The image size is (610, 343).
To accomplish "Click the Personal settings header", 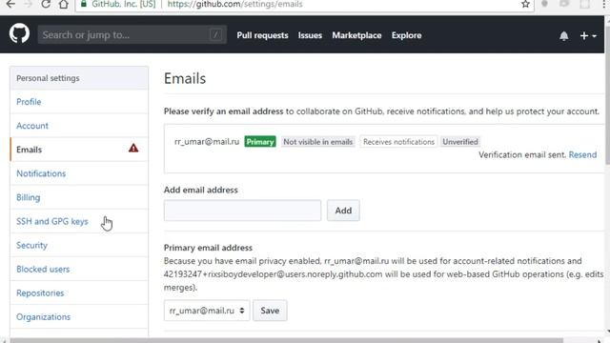I will [x=79, y=78].
